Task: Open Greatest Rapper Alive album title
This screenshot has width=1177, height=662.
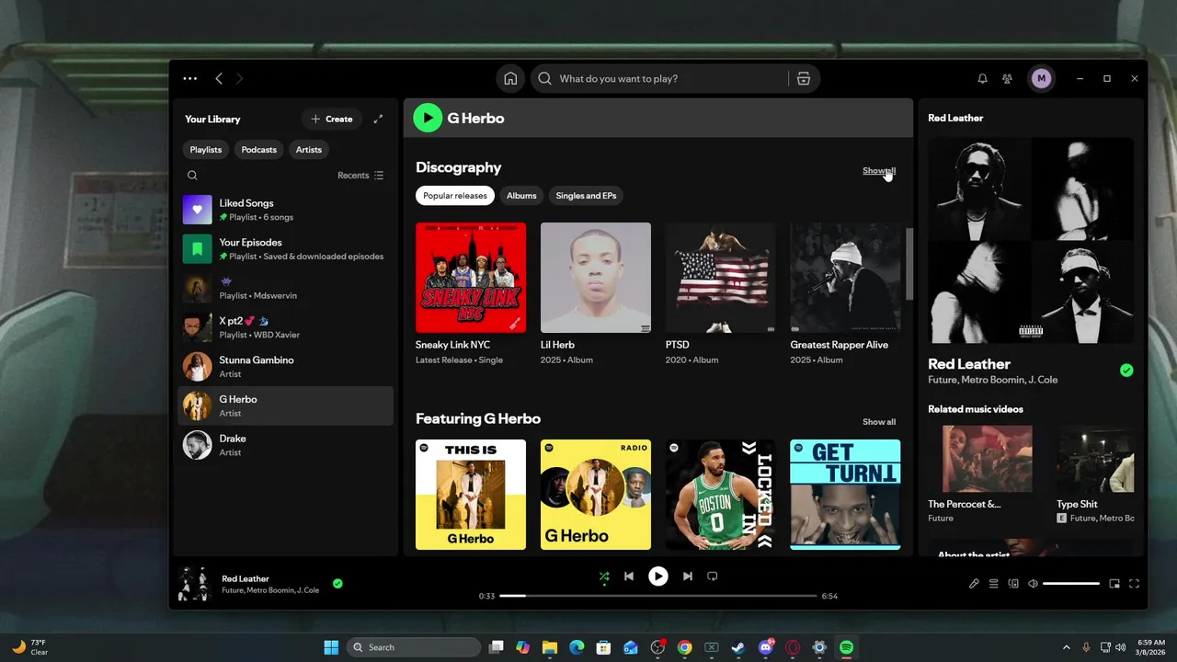Action: click(840, 345)
